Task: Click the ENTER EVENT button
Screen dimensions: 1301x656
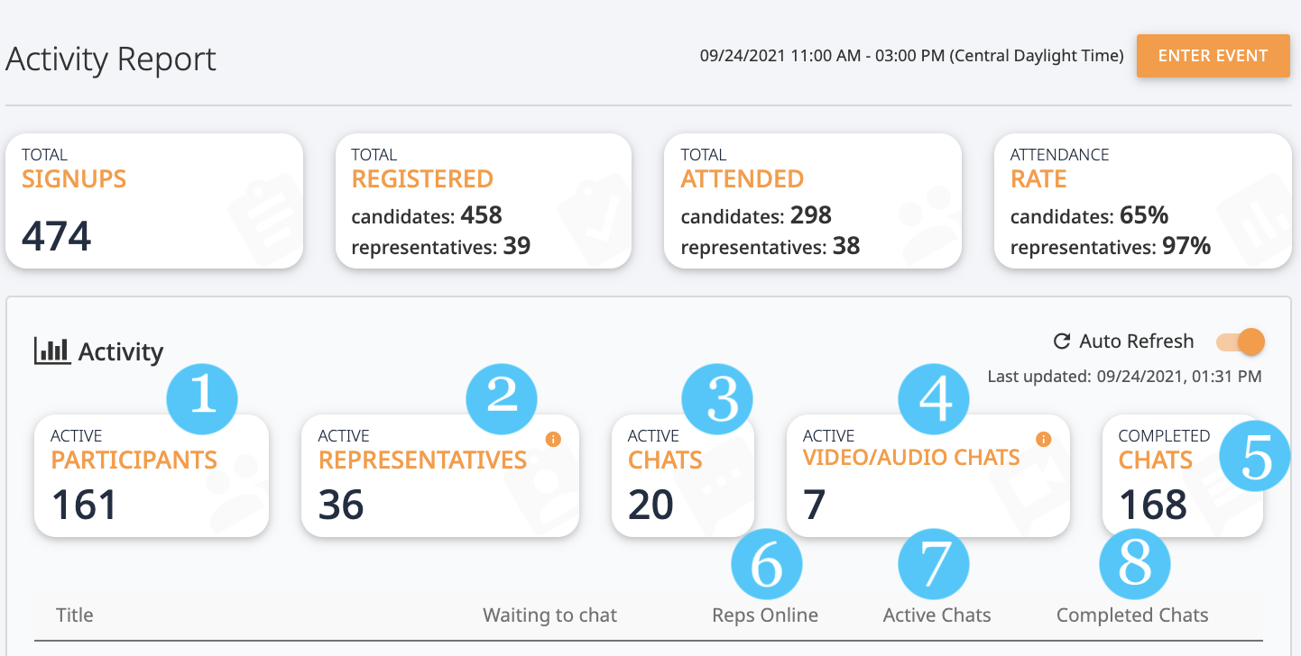Action: tap(1213, 56)
